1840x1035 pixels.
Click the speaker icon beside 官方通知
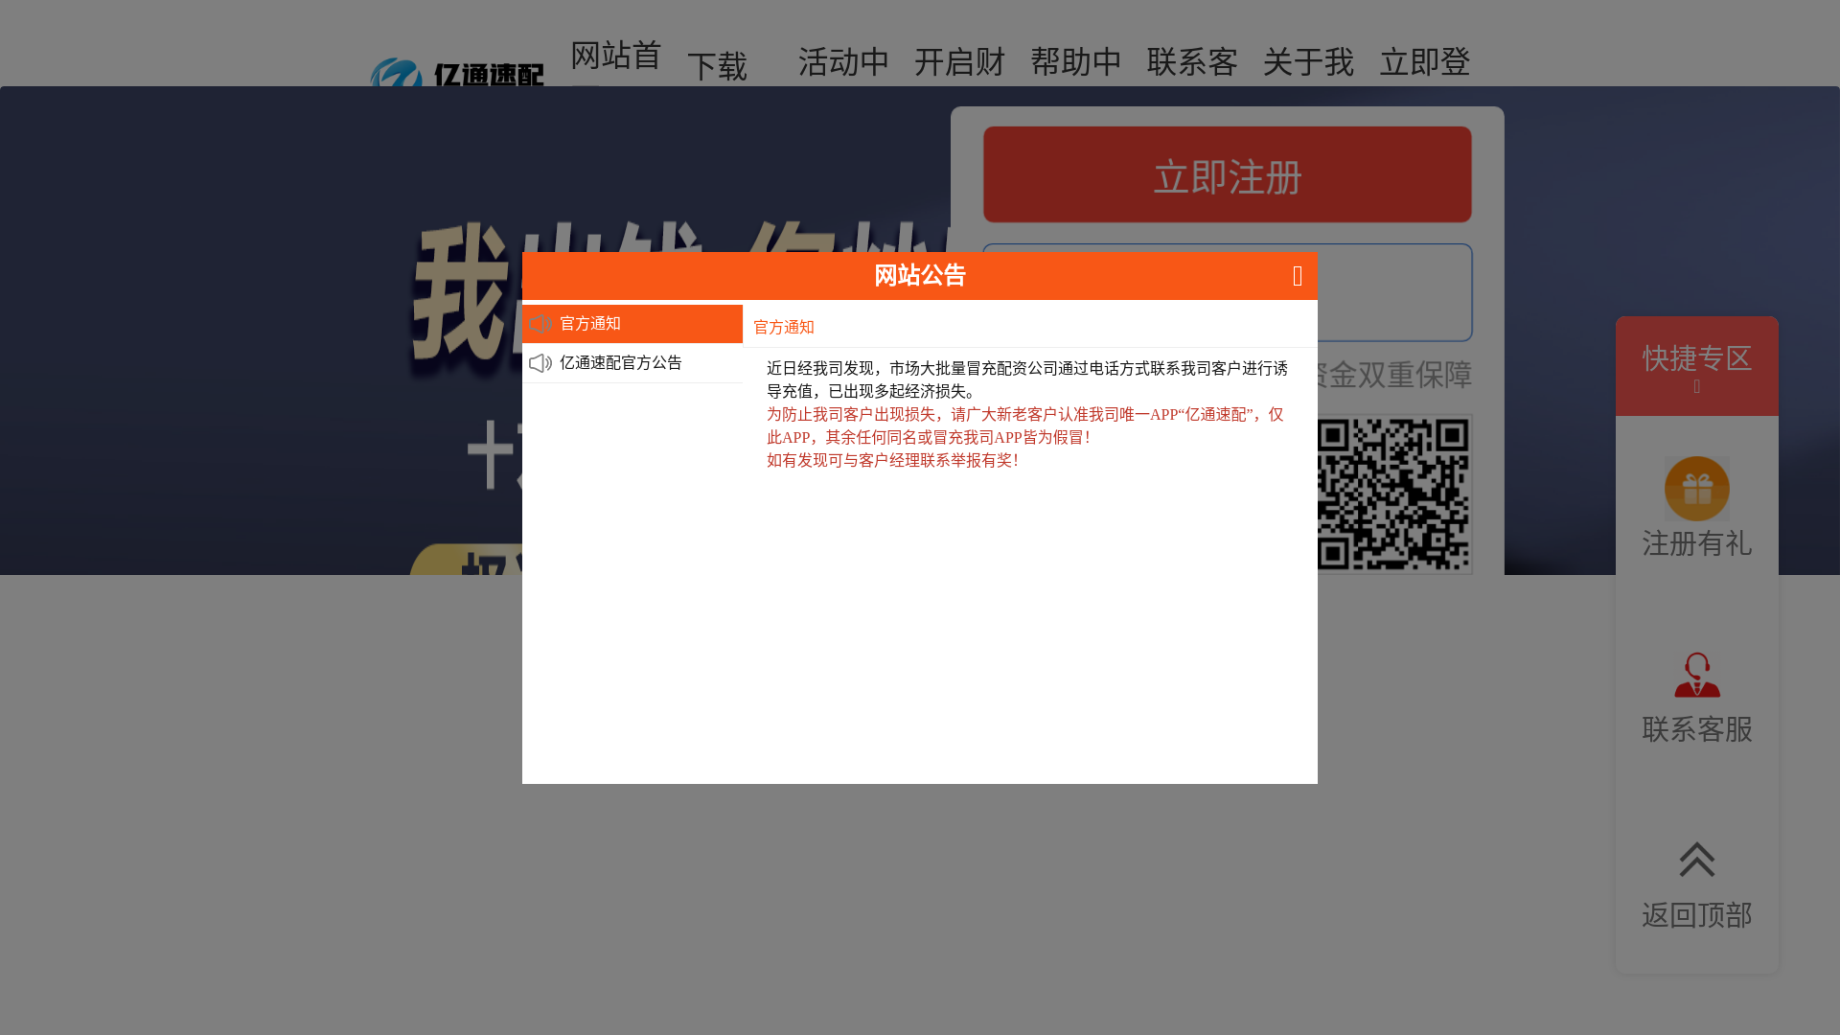(540, 324)
